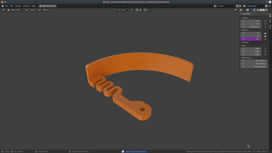
Task: Click the Location Z 39.5cm field
Action: tap(251, 27)
